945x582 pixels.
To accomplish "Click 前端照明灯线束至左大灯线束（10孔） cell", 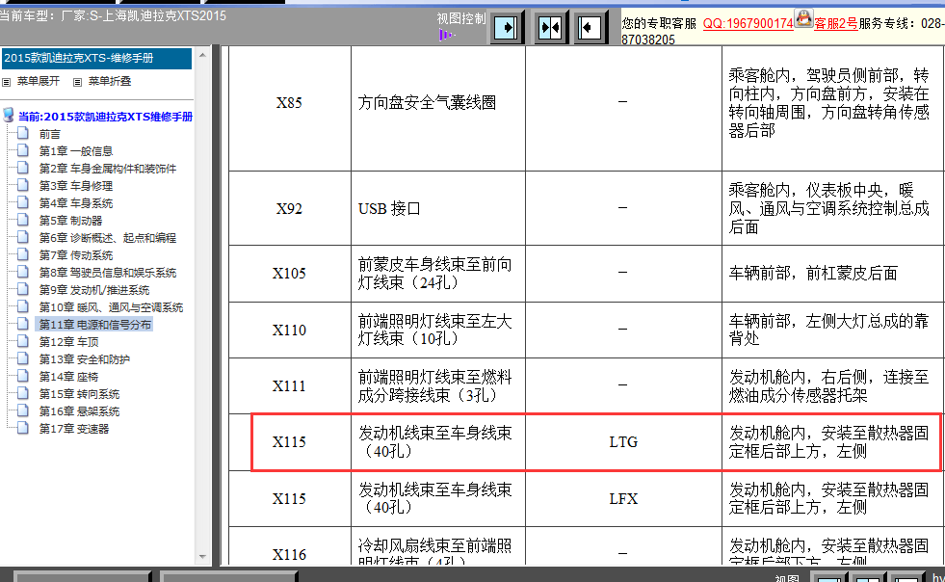I will tap(438, 330).
